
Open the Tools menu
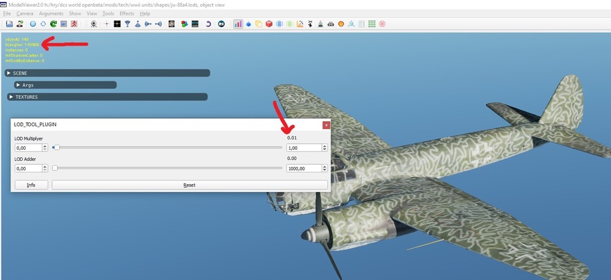108,13
